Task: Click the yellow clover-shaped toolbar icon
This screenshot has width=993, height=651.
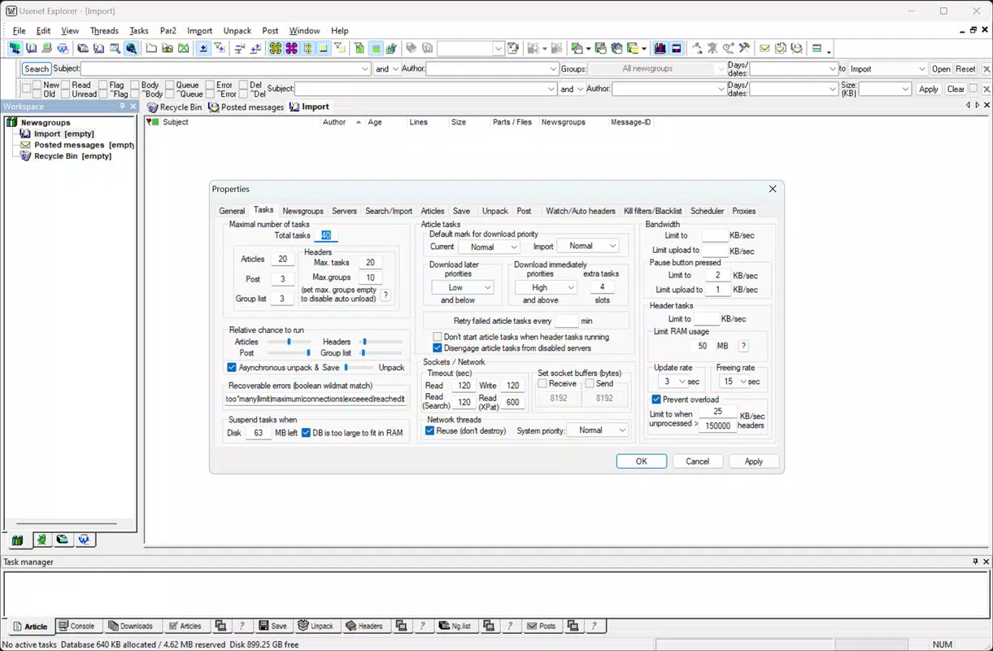Action: tap(275, 49)
